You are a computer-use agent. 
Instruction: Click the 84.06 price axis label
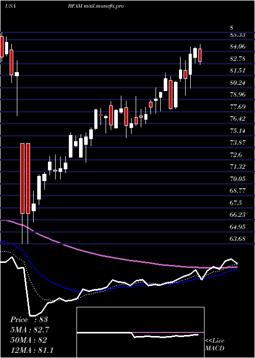tap(238, 47)
